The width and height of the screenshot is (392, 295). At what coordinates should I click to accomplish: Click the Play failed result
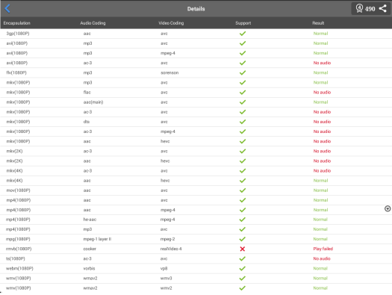(x=323, y=249)
